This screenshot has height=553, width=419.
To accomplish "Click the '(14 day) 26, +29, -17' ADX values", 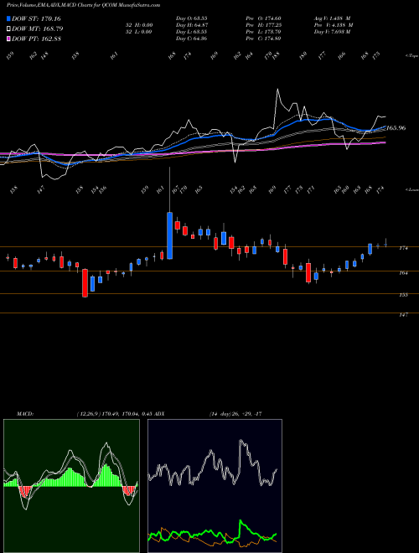I will click(235, 414).
